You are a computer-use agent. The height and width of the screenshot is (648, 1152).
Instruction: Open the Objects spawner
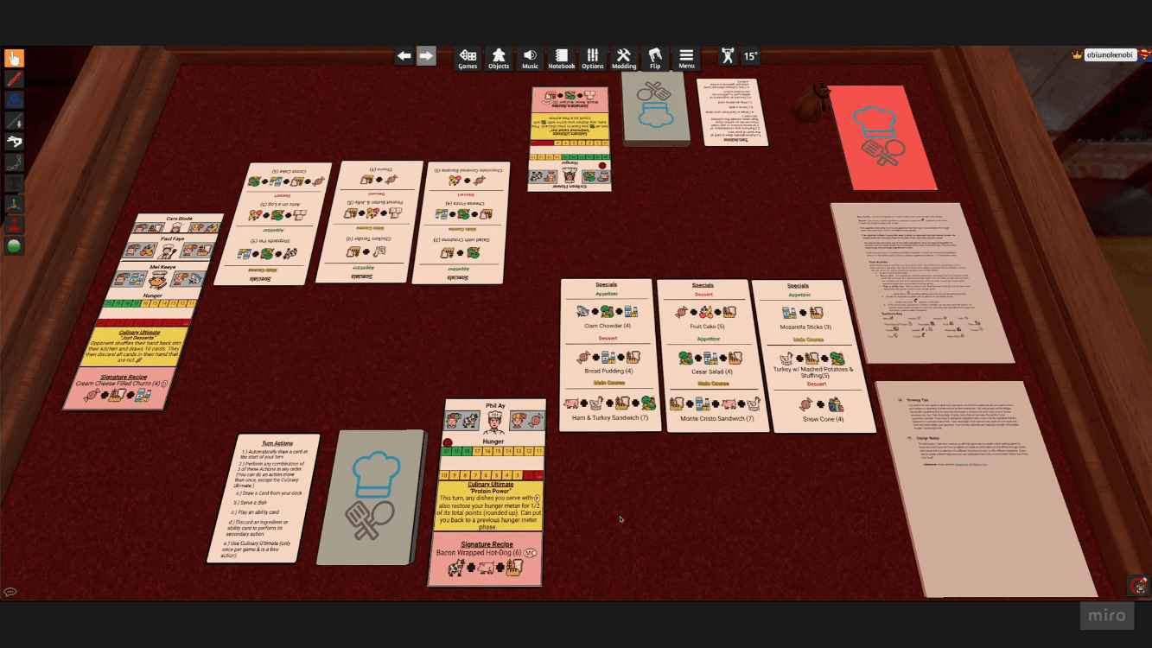coord(499,57)
